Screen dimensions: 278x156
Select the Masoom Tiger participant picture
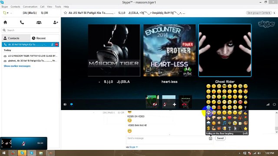[114, 50]
